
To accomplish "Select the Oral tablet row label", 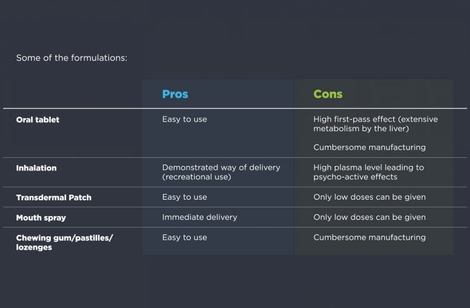I will [x=37, y=119].
